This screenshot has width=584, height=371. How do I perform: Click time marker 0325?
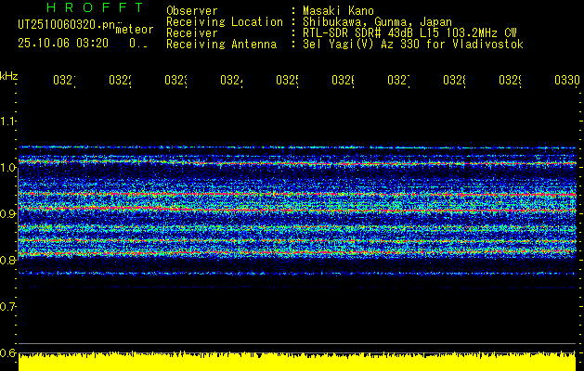coord(287,80)
